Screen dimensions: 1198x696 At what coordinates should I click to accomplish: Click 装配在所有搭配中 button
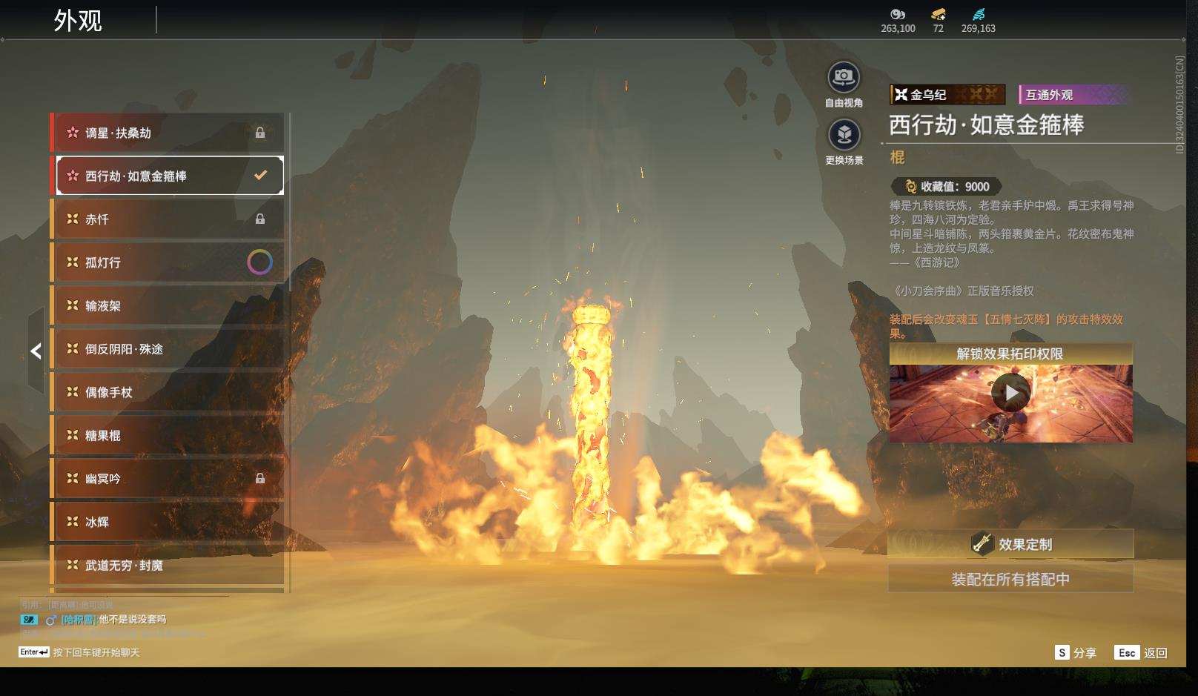point(1010,579)
